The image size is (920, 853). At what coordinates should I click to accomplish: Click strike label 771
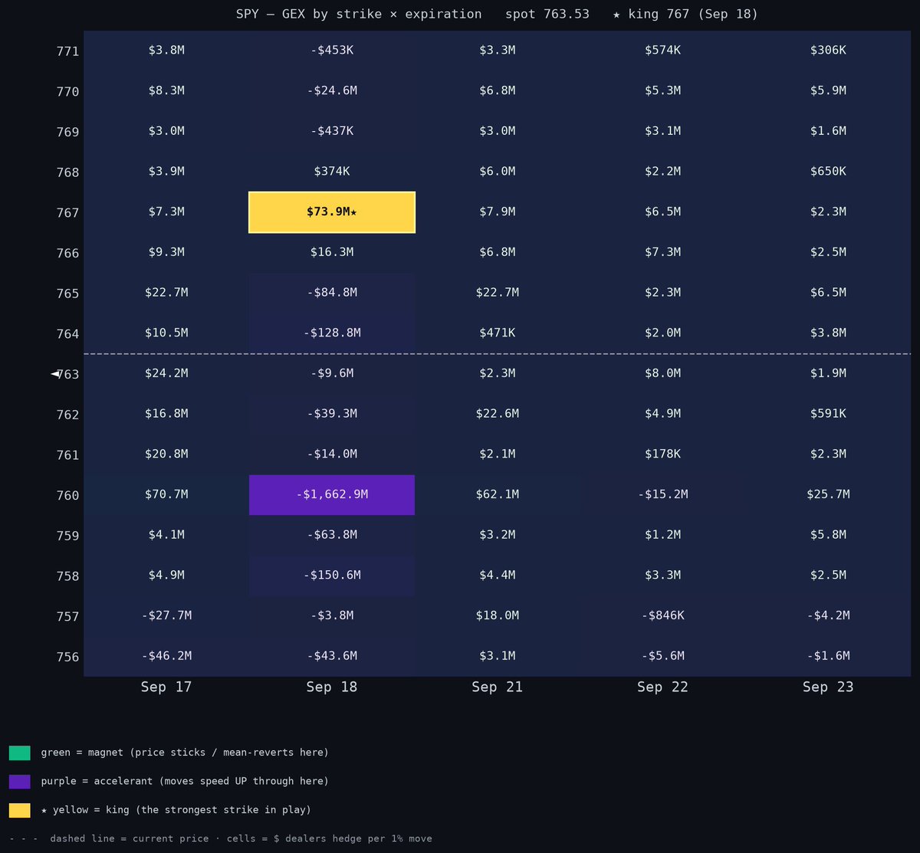click(x=67, y=51)
